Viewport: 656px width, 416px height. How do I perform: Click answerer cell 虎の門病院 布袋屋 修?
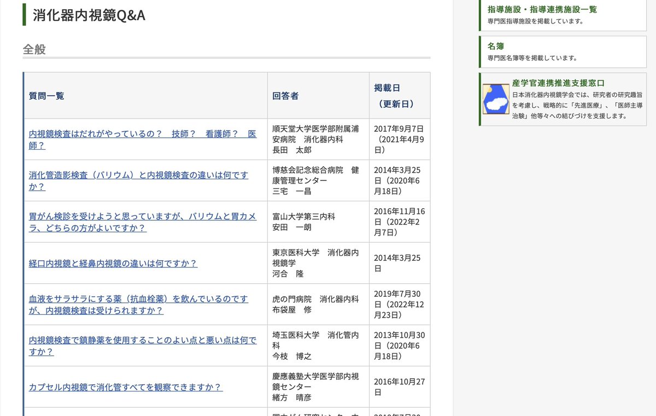click(x=318, y=304)
